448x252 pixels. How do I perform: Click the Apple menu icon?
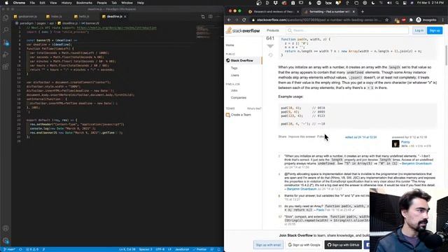[x=6, y=3]
